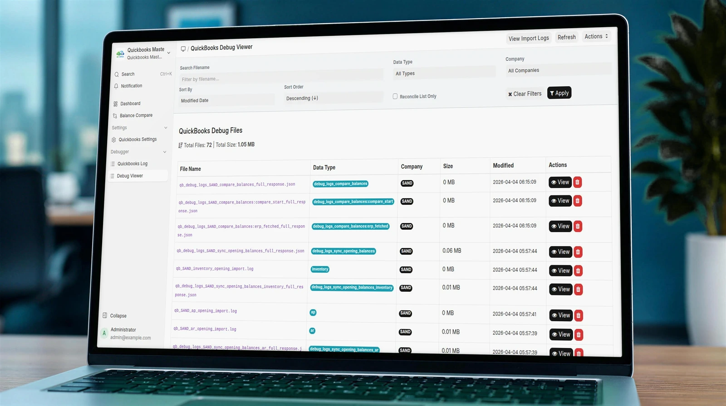The width and height of the screenshot is (726, 406).
Task: Delete the sync_opening_balances_full_response file
Action: [x=578, y=252]
